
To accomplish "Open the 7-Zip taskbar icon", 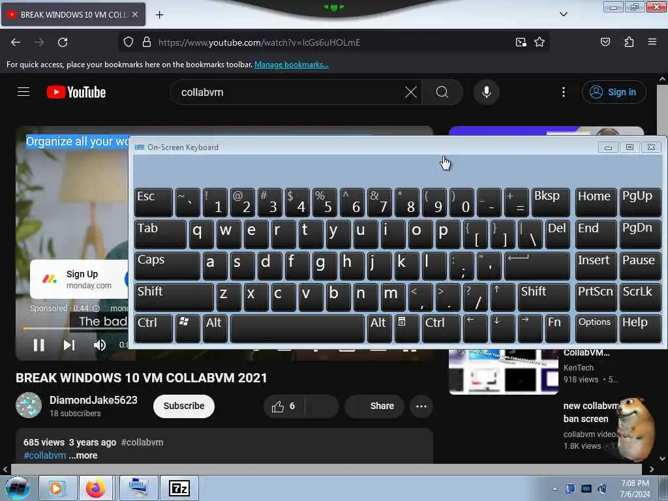I will click(x=179, y=488).
